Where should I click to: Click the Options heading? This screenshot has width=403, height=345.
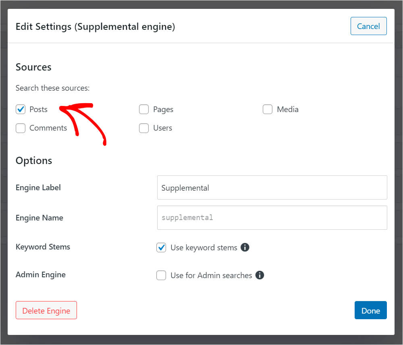(34, 161)
